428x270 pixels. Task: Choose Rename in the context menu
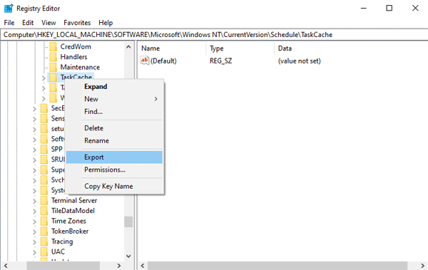tap(114, 141)
